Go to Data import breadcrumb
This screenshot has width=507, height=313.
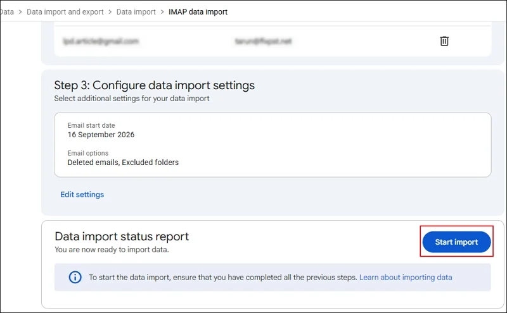136,12
